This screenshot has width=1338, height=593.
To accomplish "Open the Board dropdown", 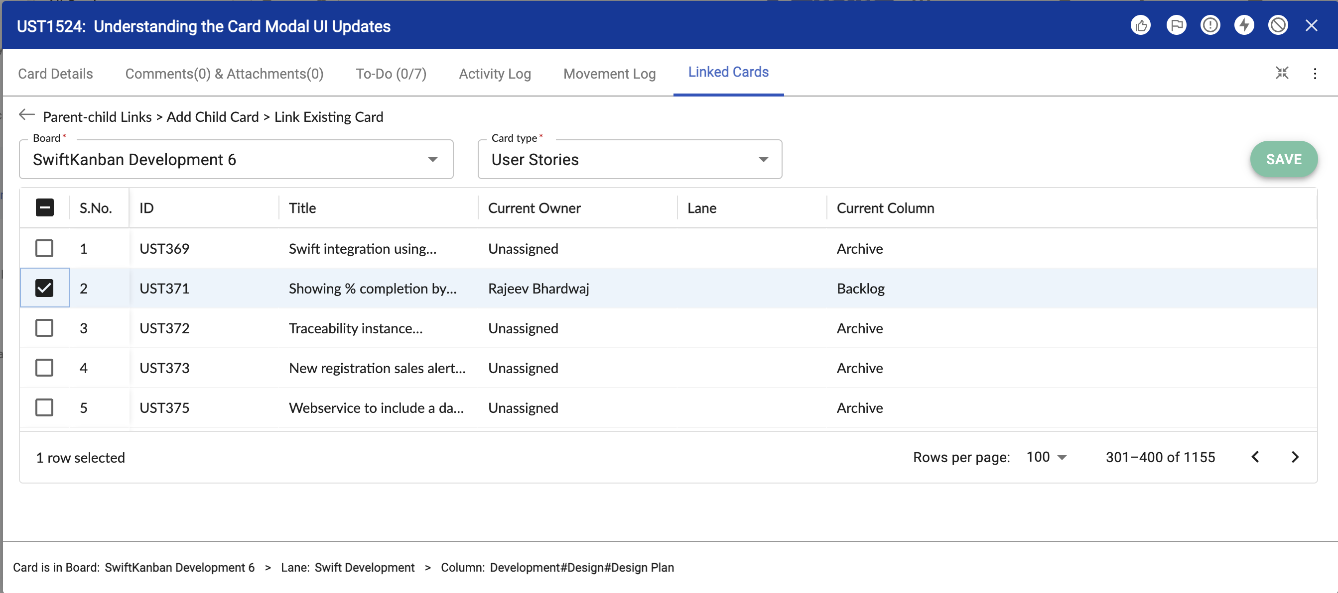I will point(236,159).
